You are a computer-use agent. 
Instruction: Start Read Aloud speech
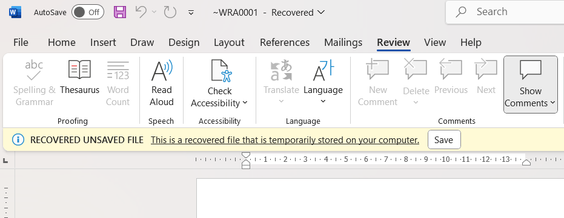(x=162, y=83)
